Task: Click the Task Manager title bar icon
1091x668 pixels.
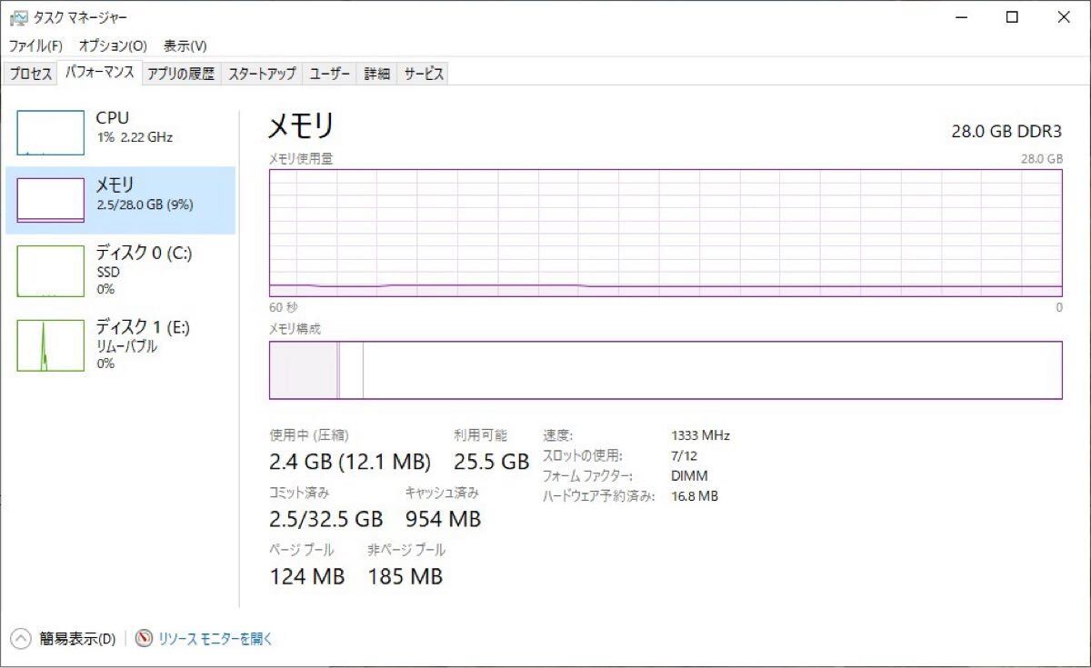Action: (x=17, y=17)
